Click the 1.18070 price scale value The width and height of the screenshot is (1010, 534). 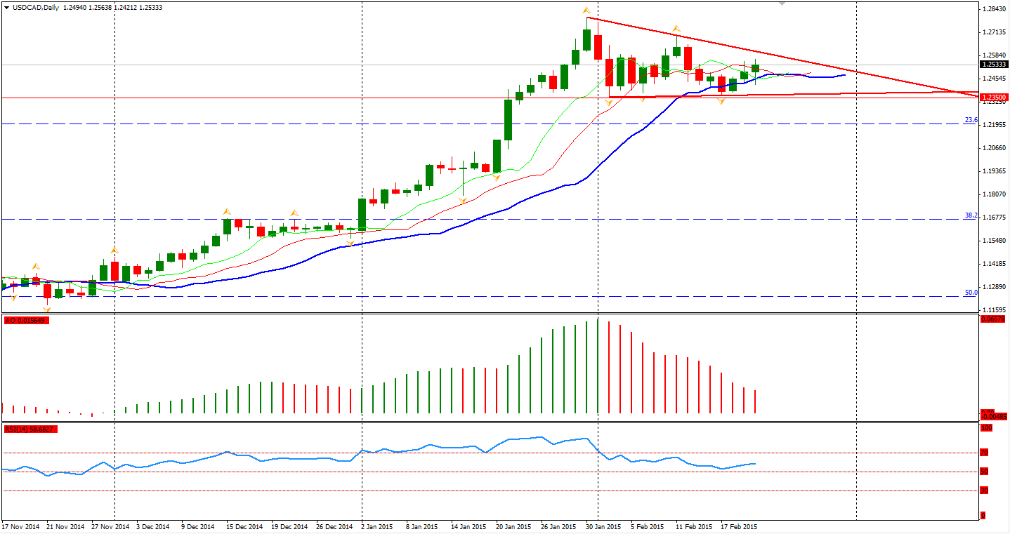tap(996, 194)
